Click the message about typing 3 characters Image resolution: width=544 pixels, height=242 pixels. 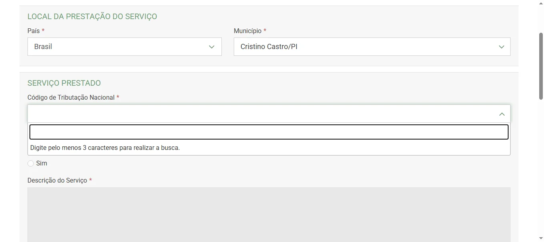(x=105, y=148)
